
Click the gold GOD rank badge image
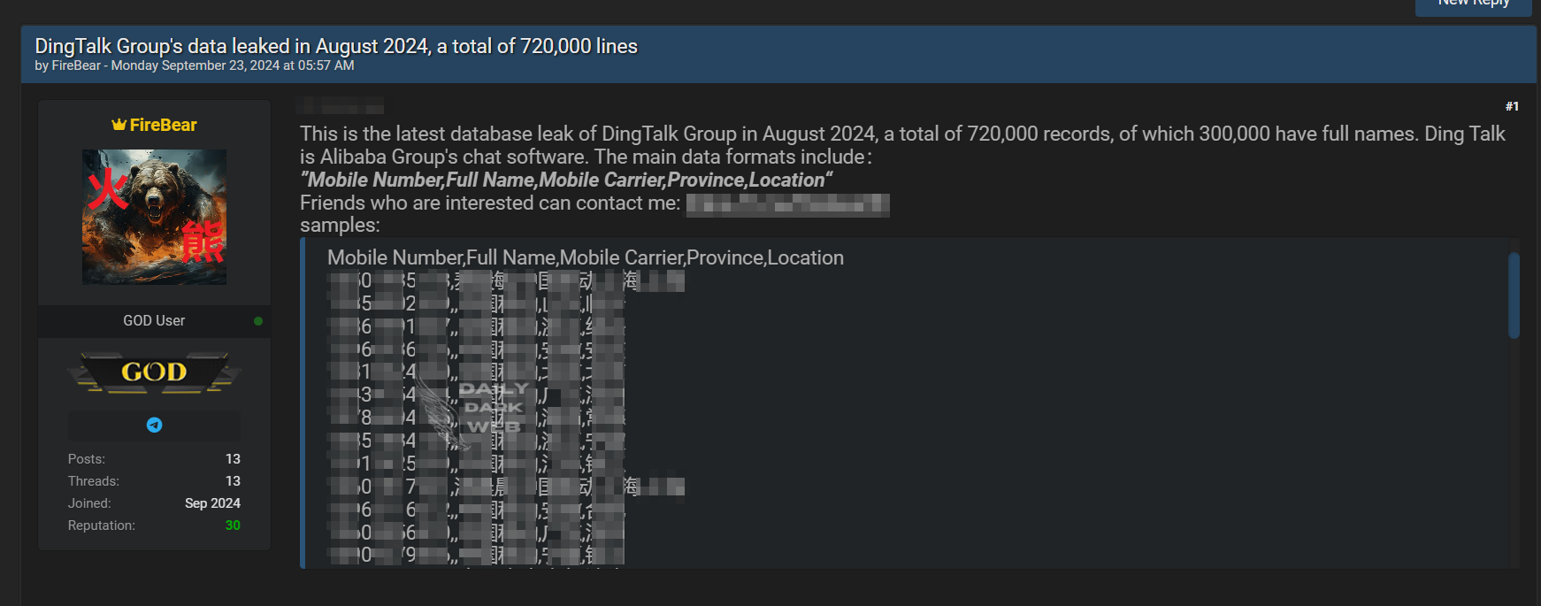click(x=154, y=372)
